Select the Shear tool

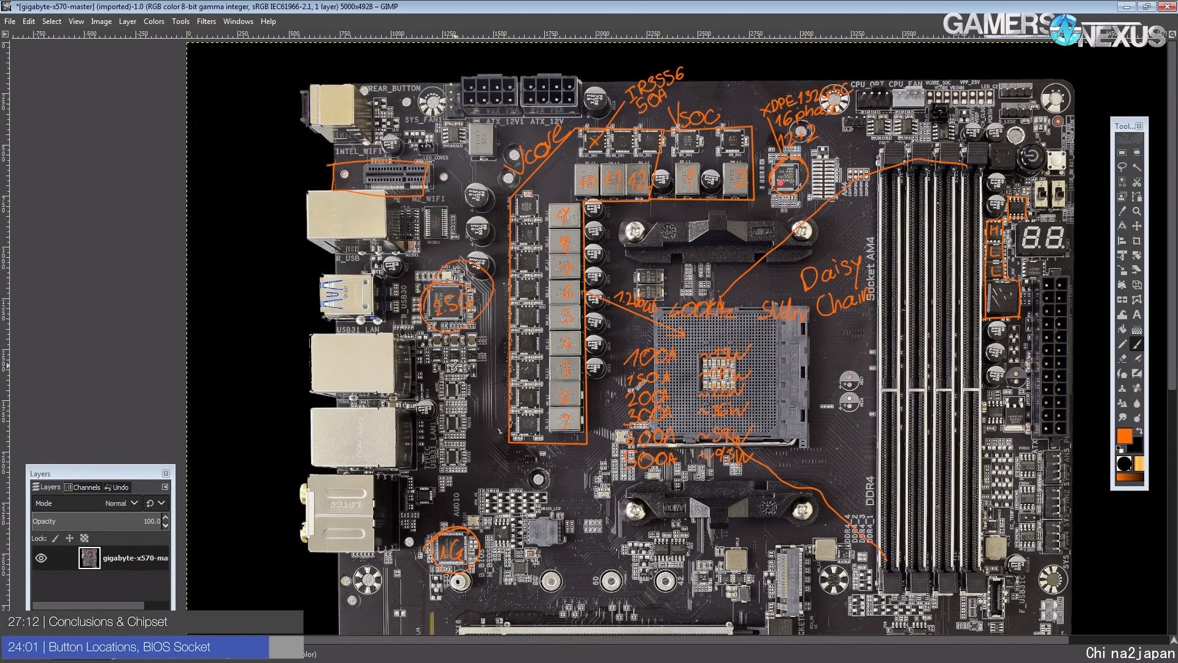point(1137,269)
